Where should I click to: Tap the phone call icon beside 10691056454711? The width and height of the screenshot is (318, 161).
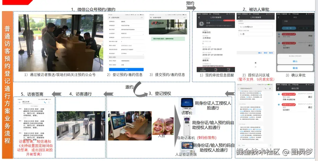pyautogui.click(x=266, y=88)
